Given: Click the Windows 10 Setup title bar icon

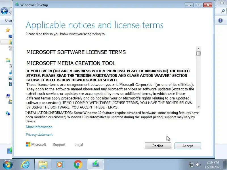Looking at the screenshot, I should coord(17,5).
